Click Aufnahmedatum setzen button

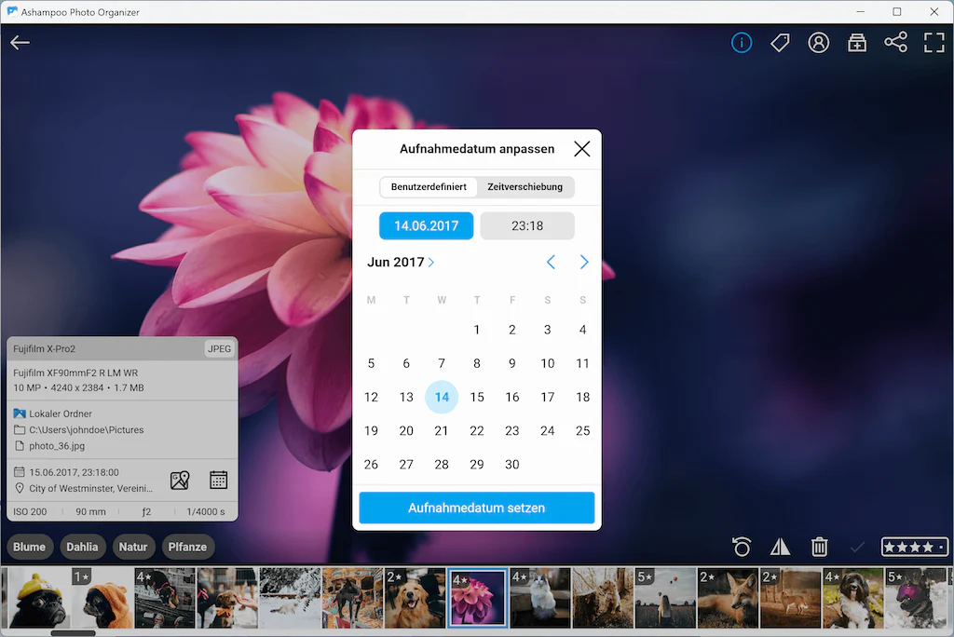tap(476, 508)
